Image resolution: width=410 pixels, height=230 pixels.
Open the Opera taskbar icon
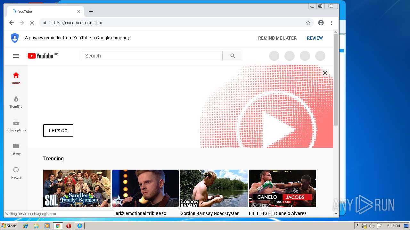(x=69, y=226)
